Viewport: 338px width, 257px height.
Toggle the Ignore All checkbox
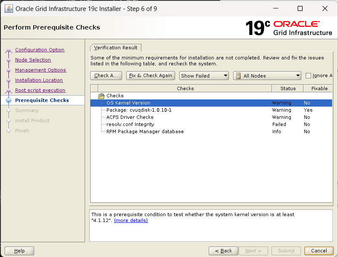point(308,76)
